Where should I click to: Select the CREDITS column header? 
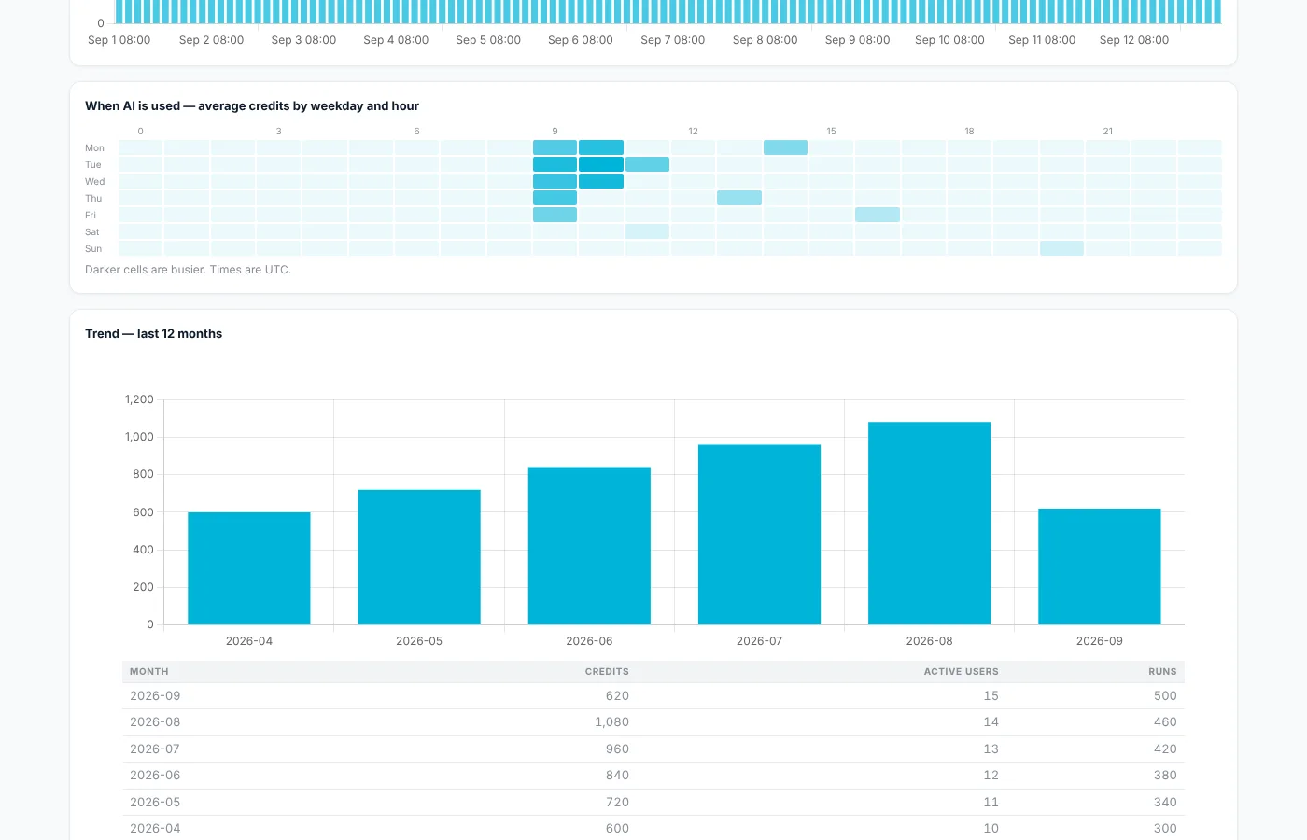click(x=607, y=672)
